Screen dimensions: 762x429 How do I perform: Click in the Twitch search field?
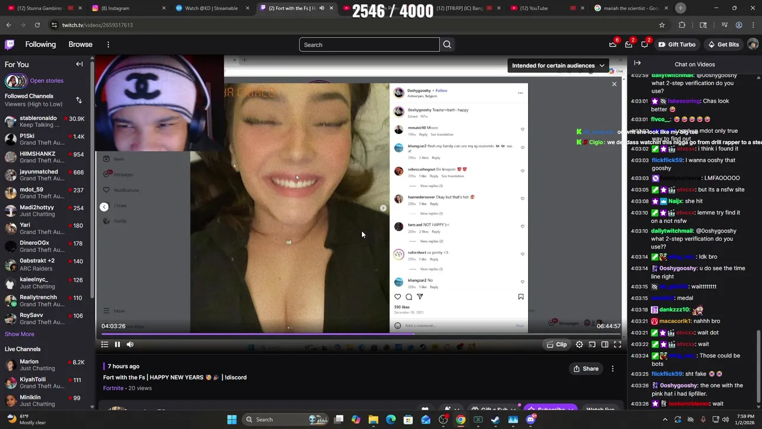coord(369,45)
